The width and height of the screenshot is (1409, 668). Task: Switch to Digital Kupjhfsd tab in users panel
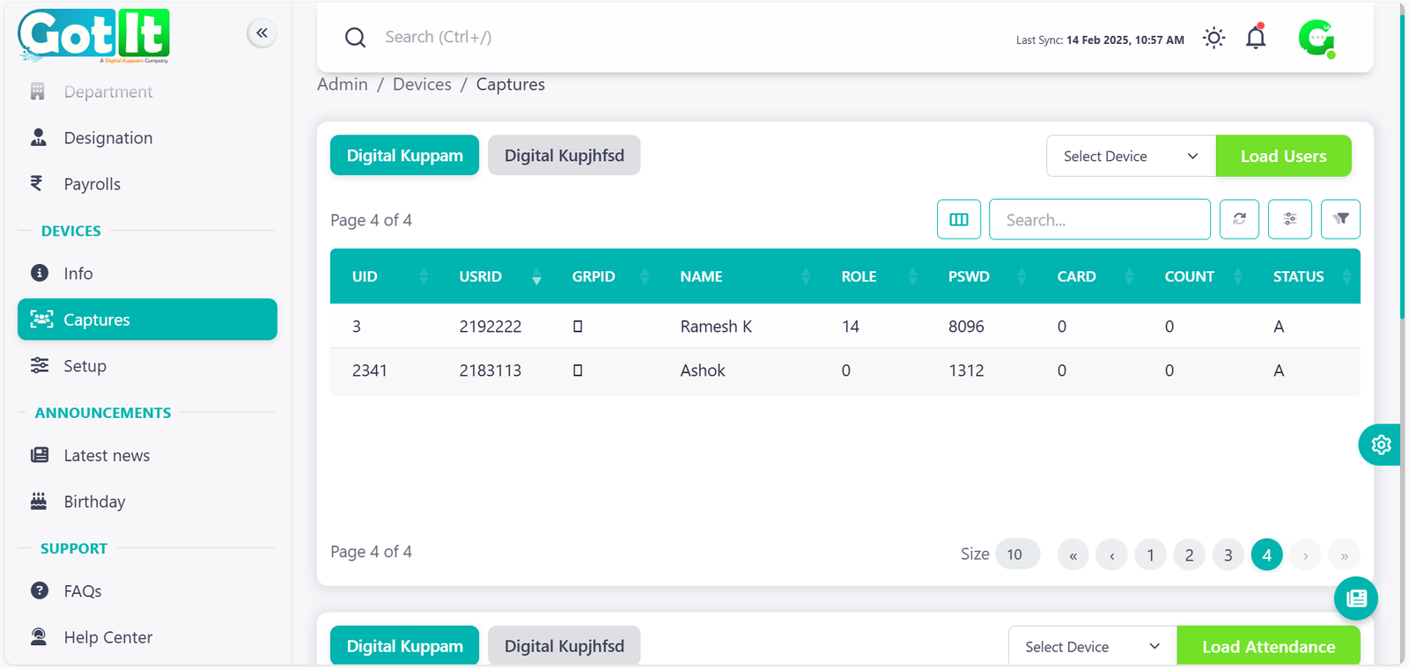point(564,156)
